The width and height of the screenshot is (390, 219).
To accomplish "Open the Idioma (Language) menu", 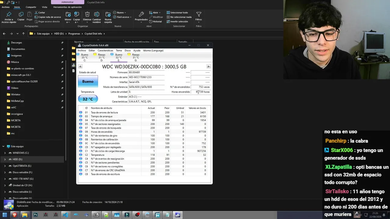I will coord(153,50).
